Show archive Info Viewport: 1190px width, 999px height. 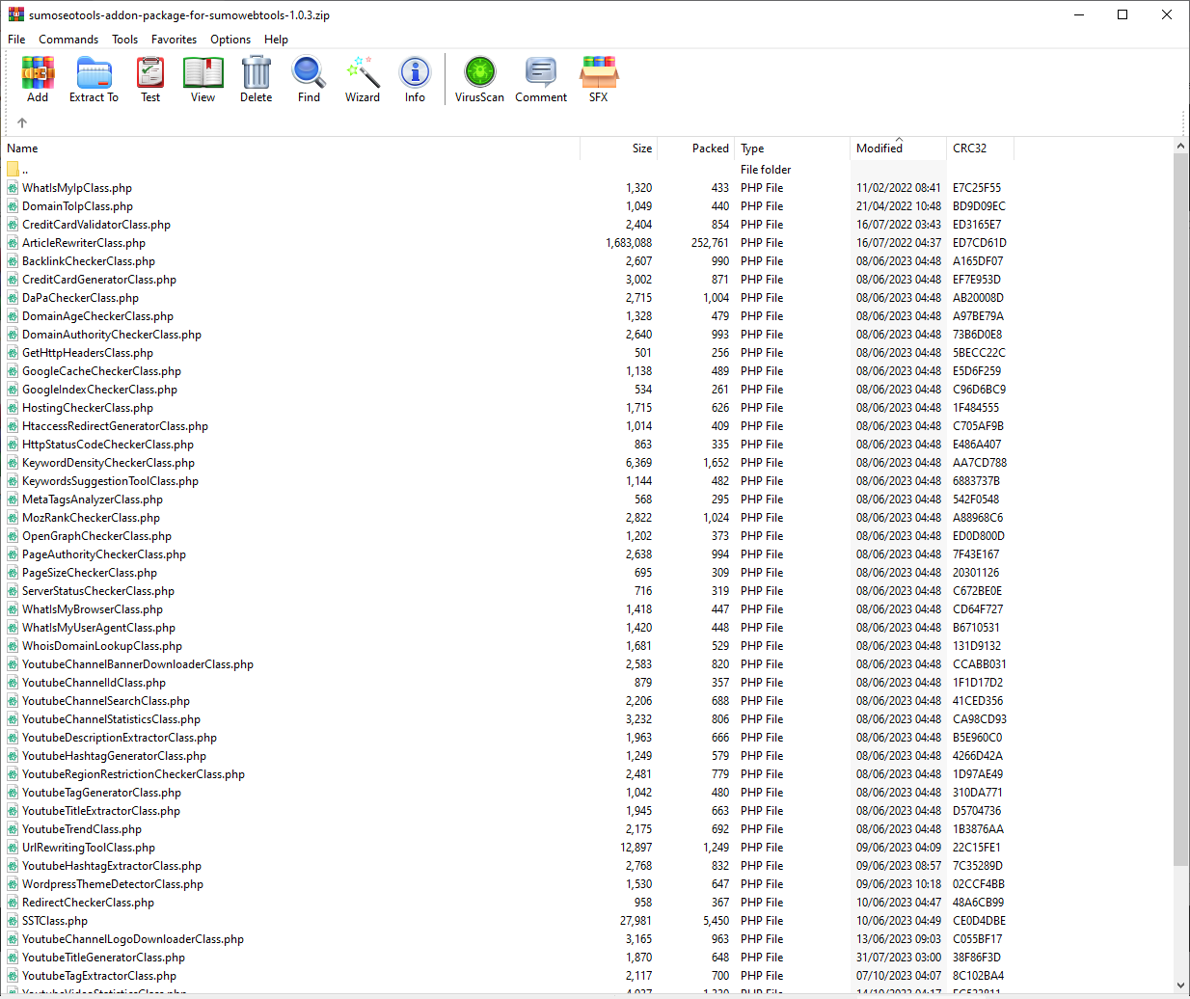click(415, 78)
